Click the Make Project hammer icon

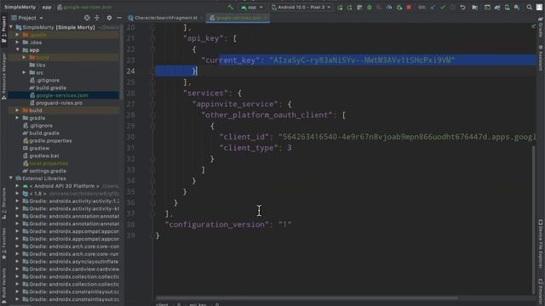[x=230, y=7]
